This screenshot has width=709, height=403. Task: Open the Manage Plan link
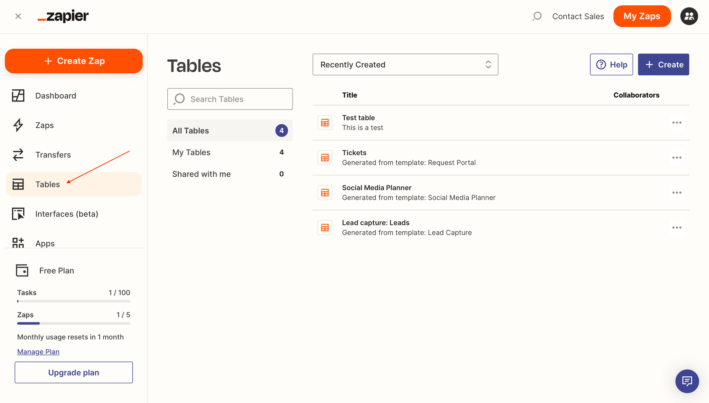click(38, 352)
